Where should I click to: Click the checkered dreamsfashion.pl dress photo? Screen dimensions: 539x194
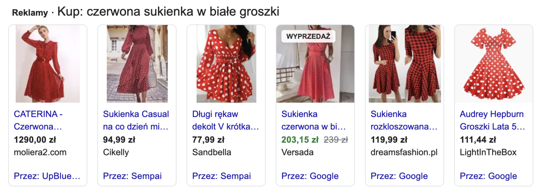pos(405,64)
